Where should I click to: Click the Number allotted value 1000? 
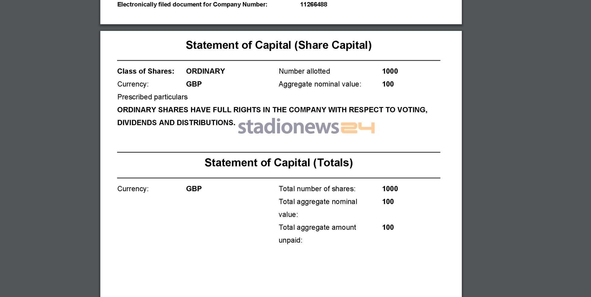pos(390,71)
